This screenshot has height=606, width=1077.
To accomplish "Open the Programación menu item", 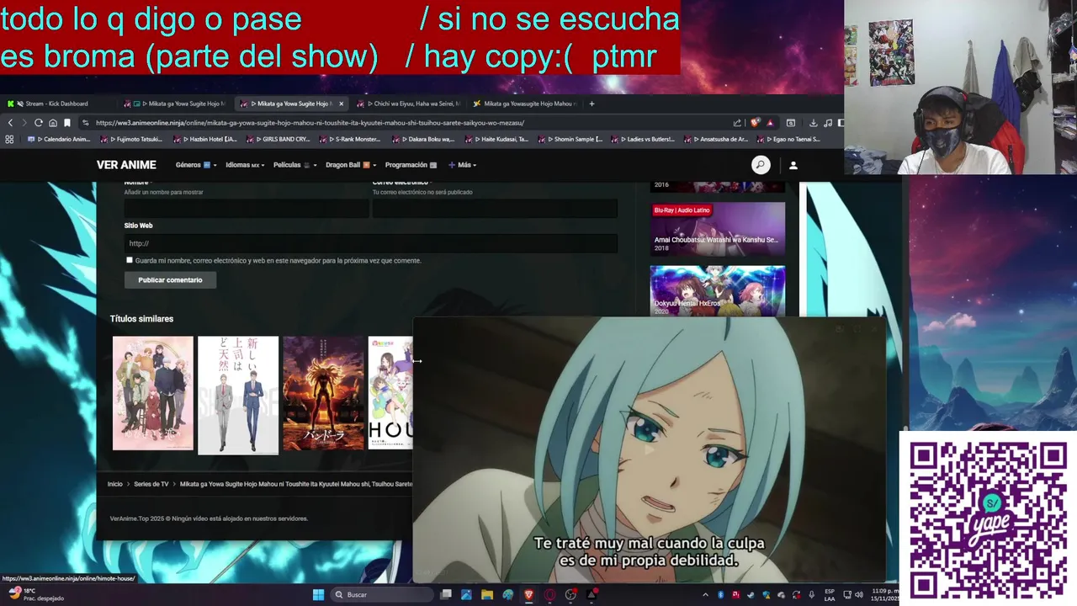I will coord(411,165).
